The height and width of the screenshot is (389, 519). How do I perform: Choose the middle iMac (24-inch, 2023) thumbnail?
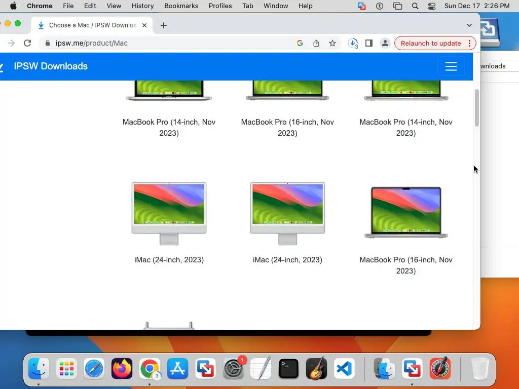287,213
